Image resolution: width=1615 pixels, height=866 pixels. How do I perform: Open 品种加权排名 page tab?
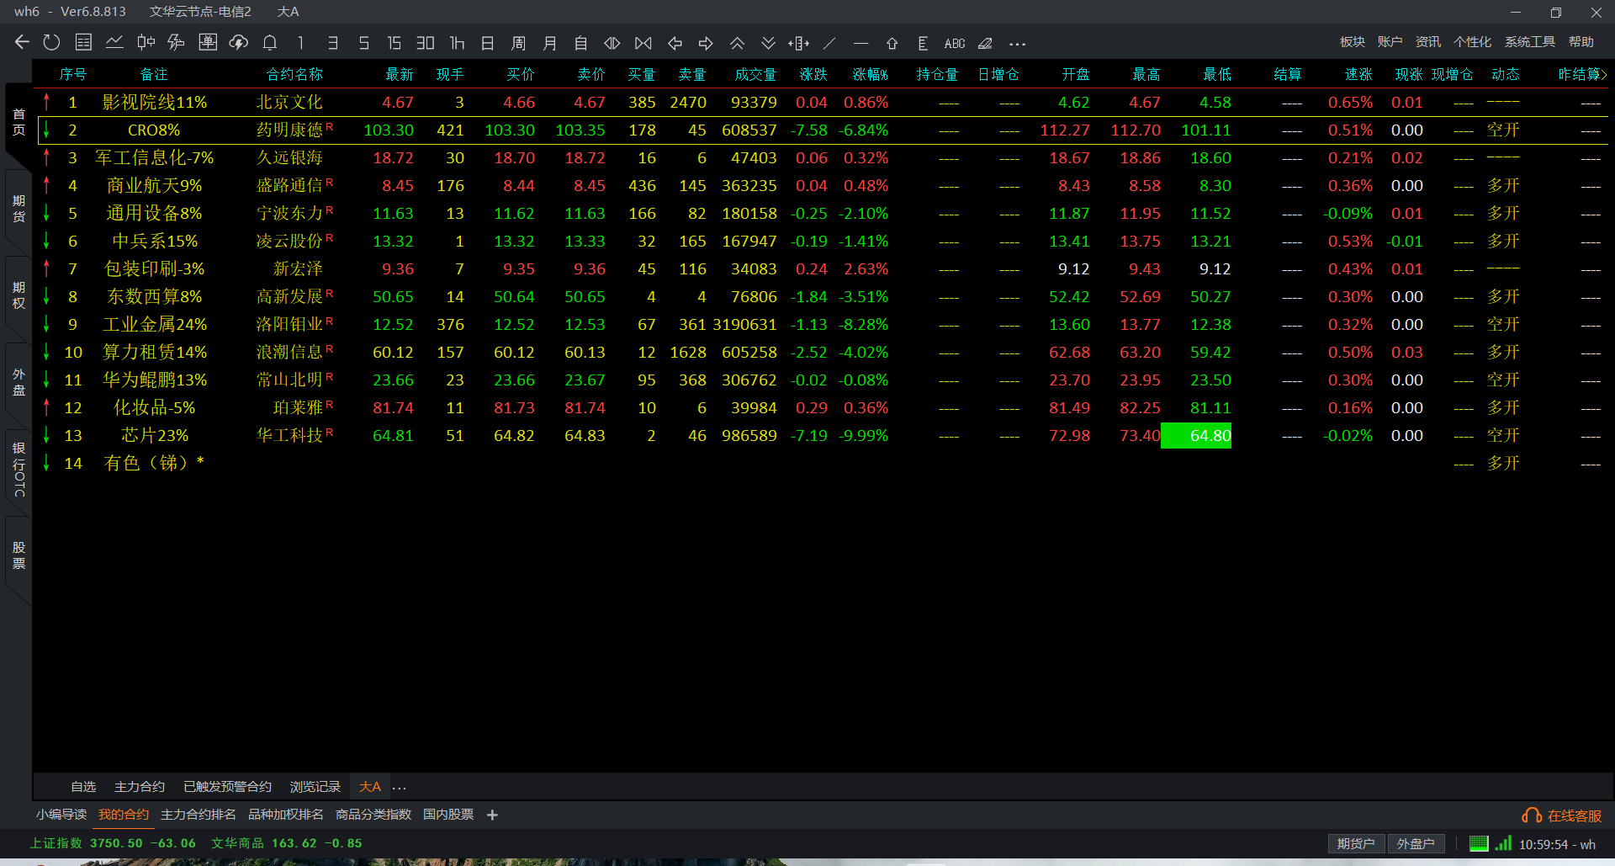click(x=286, y=815)
